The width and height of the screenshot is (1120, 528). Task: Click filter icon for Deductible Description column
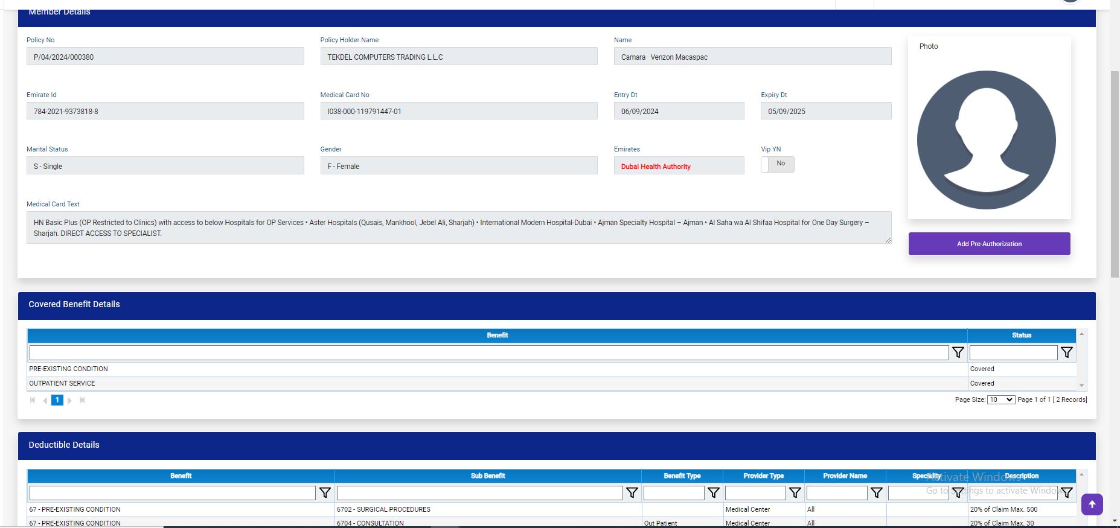coord(1066,493)
